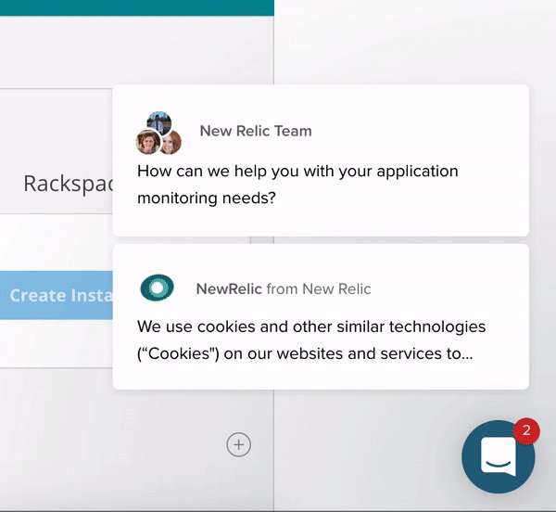The image size is (556, 512).
Task: Open the Intercom chat launcher bubble
Action: point(499,456)
